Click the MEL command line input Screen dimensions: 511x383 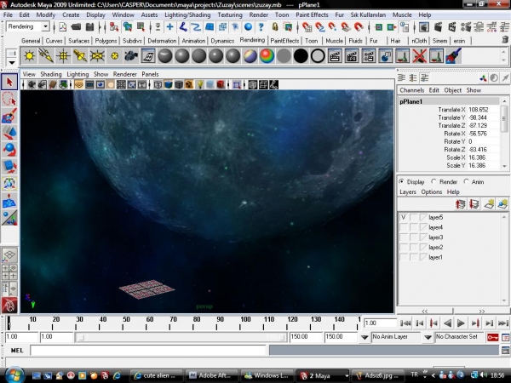pyautogui.click(x=148, y=351)
